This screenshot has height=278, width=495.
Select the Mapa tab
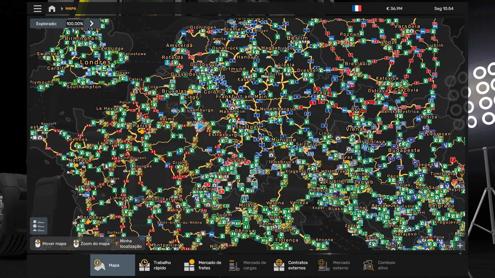[x=113, y=265]
